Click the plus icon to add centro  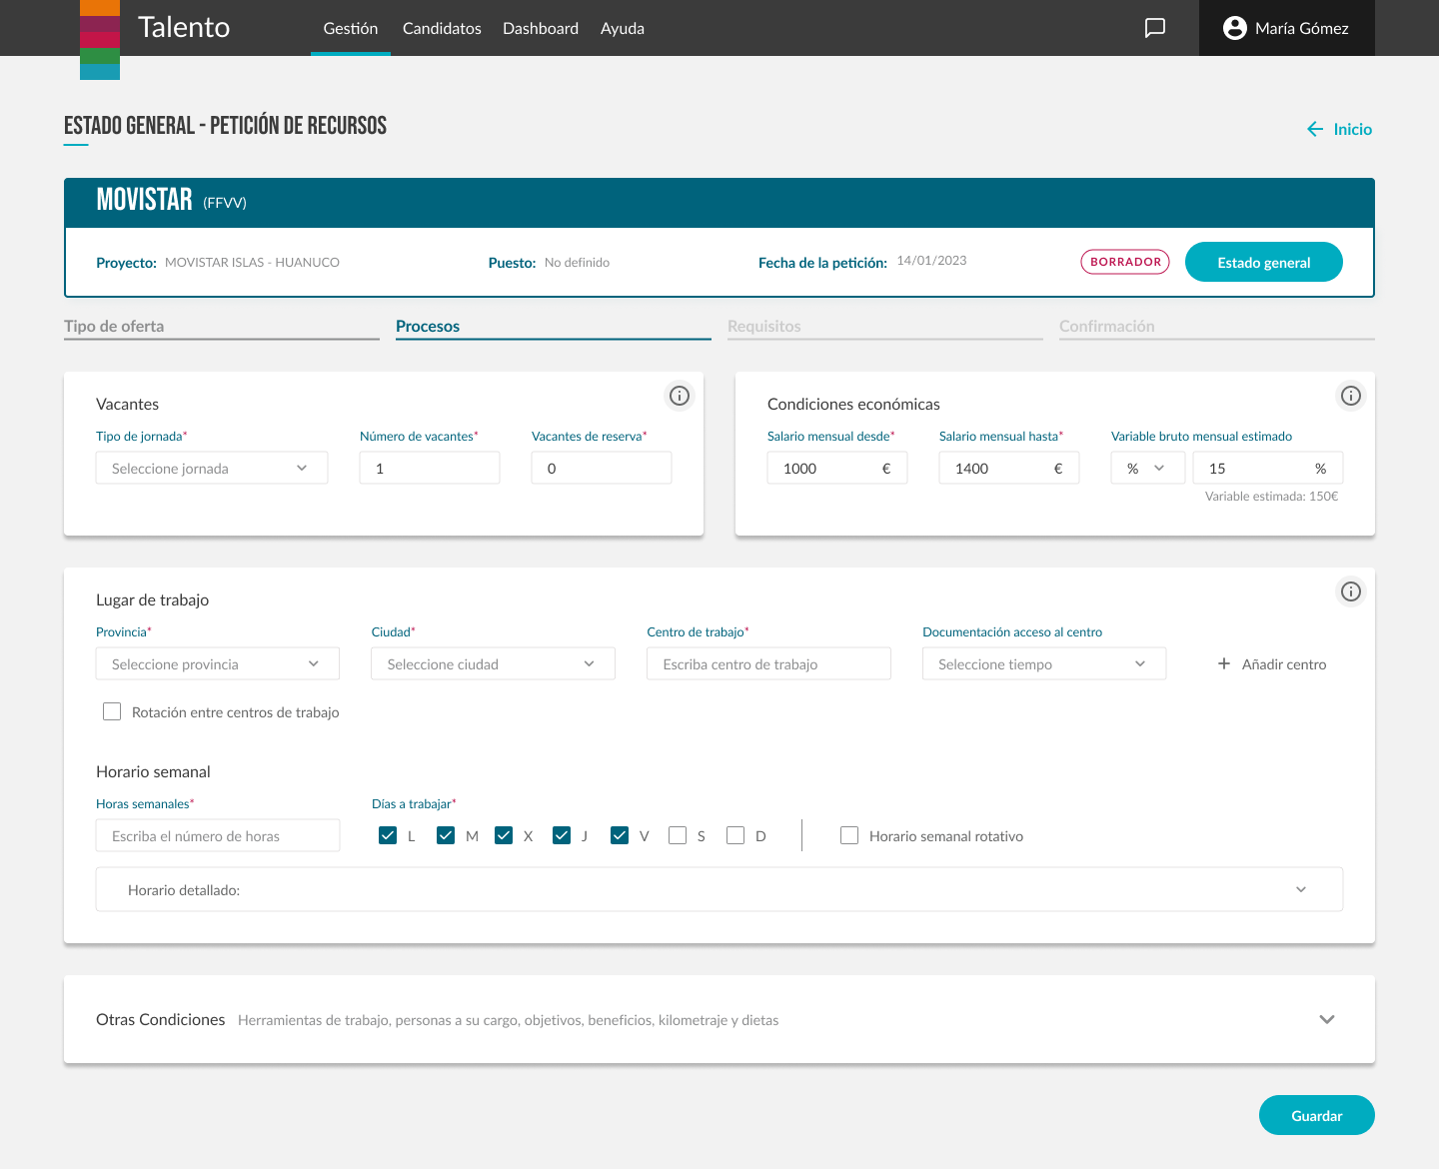pyautogui.click(x=1224, y=663)
